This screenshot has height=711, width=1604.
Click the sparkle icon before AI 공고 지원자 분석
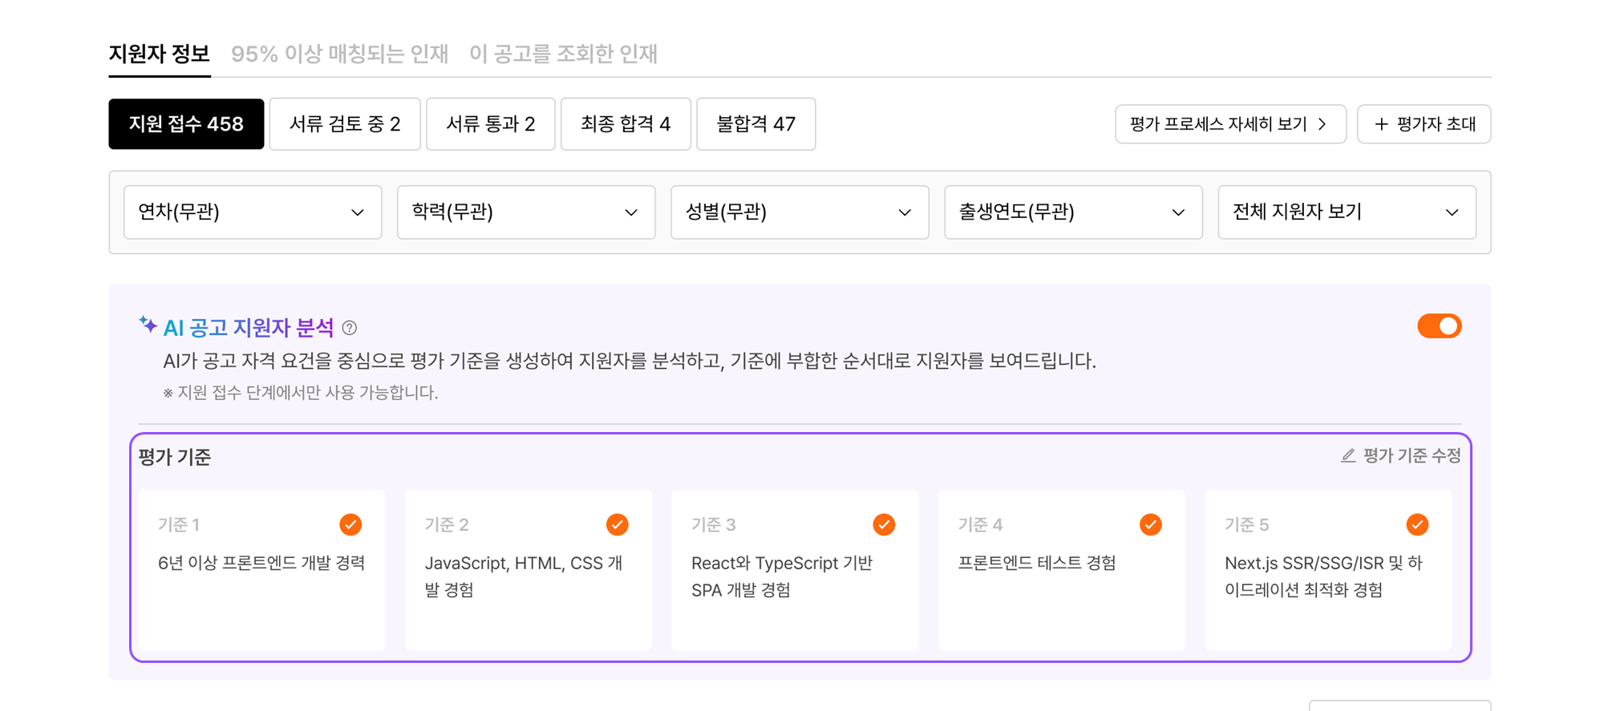148,325
